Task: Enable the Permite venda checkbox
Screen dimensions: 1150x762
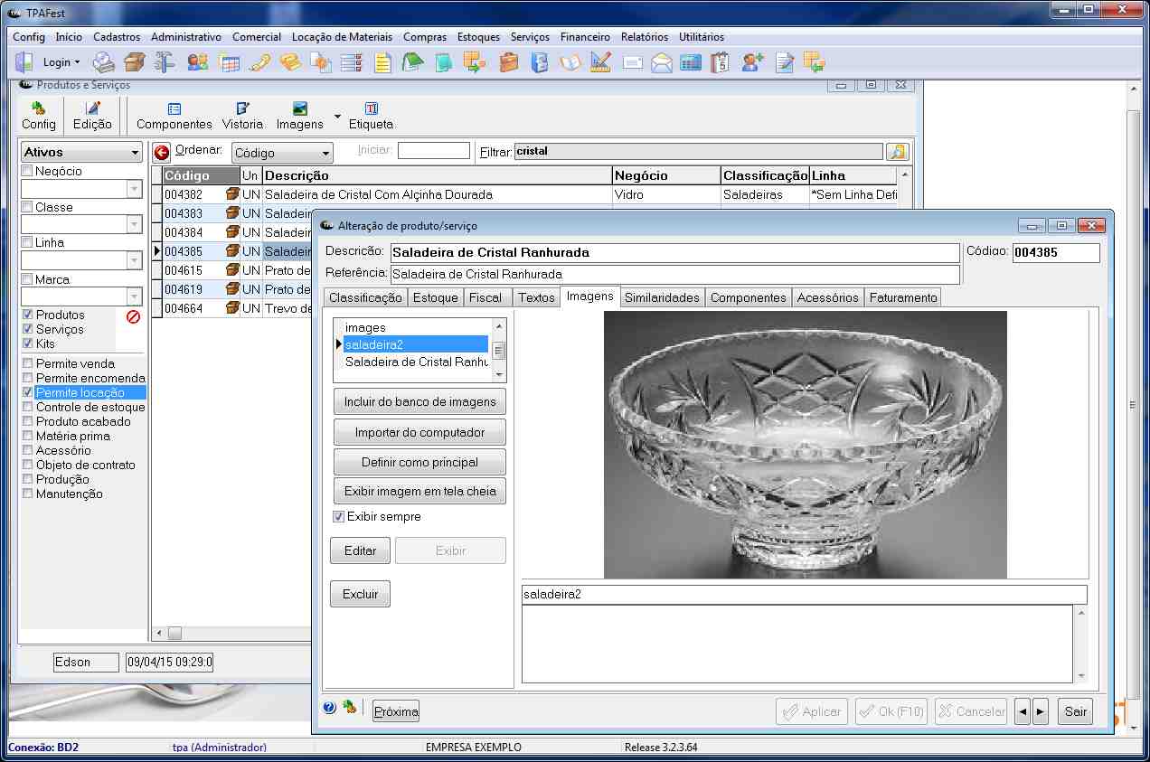Action: click(28, 363)
